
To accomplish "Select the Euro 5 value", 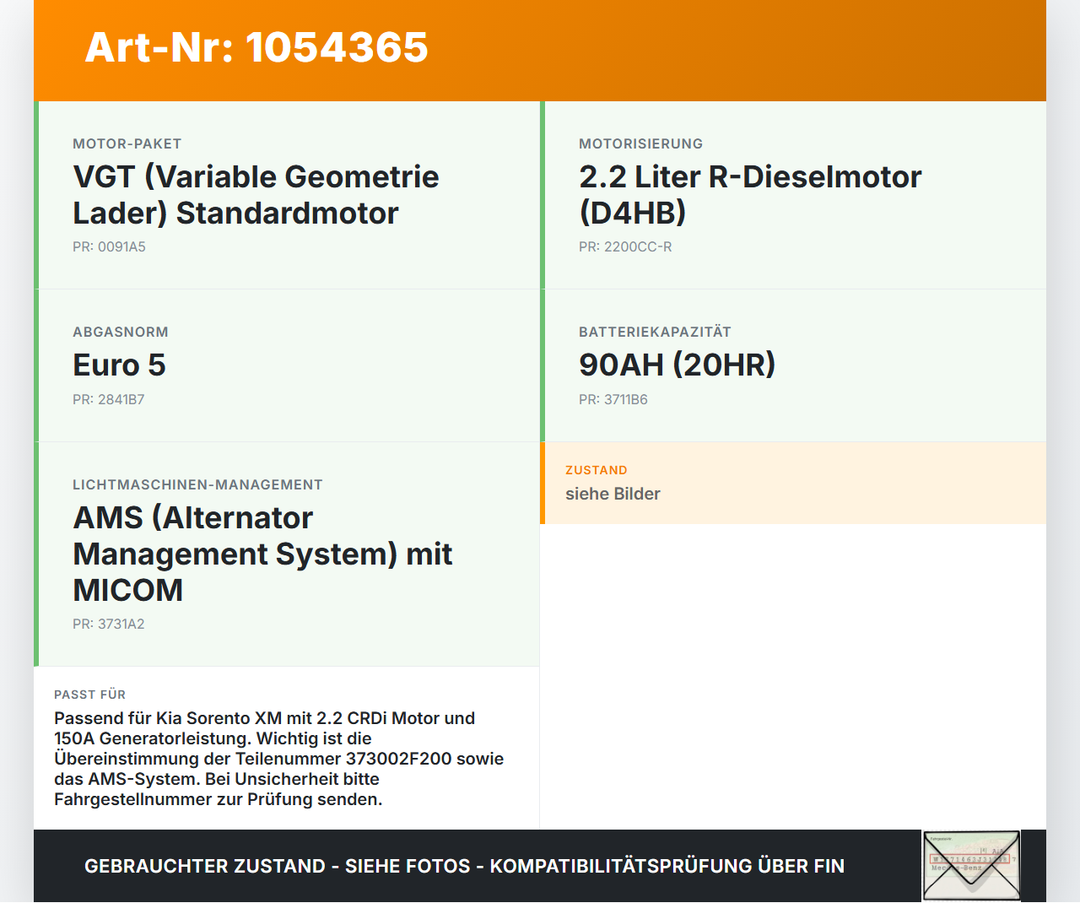I will (119, 365).
